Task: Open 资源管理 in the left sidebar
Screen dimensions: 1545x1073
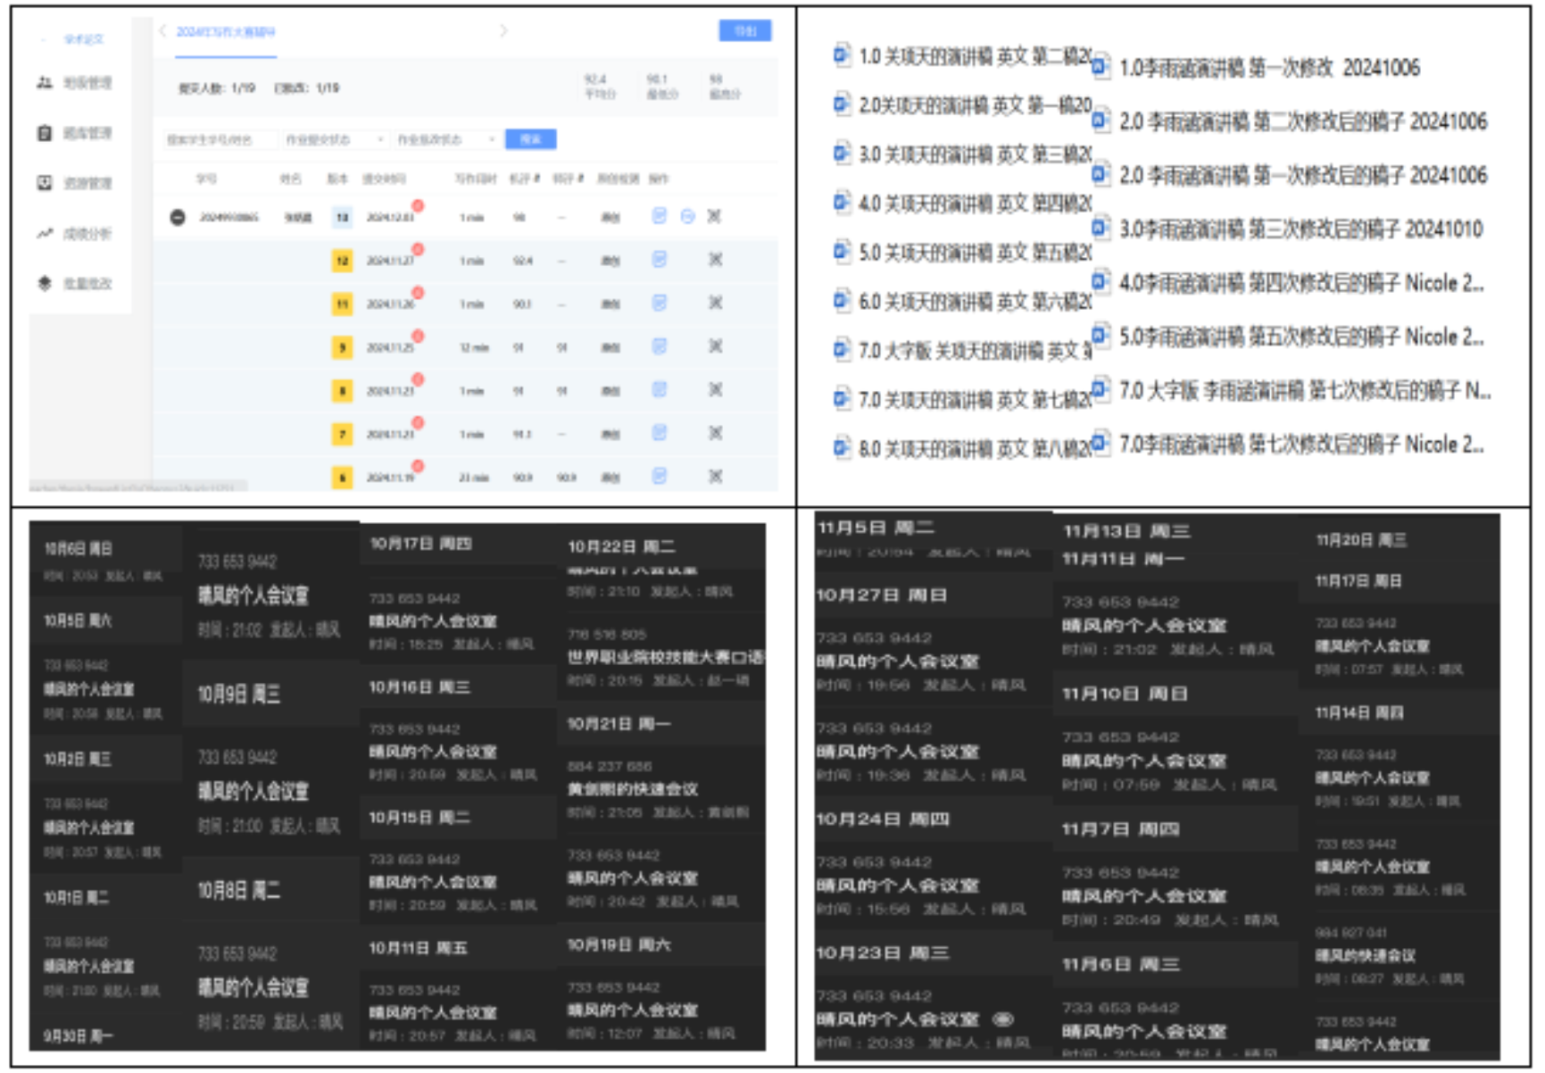Action: tap(75, 183)
